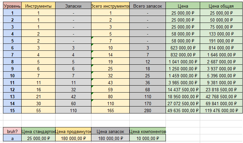The width and height of the screenshot is (243, 143).
Task: Click the 'Цена' column header cell
Action: tap(183, 6)
